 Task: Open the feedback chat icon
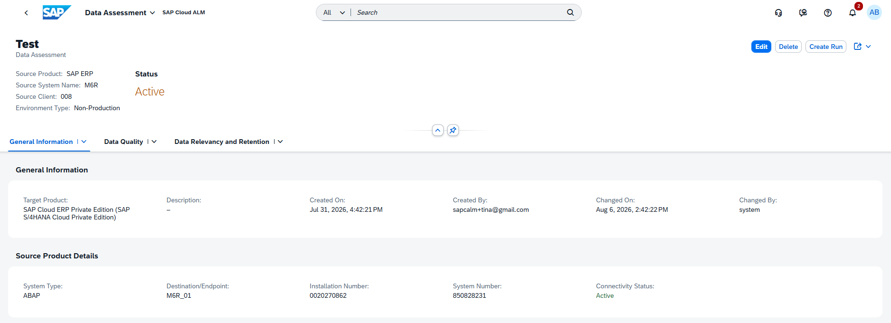coord(803,13)
